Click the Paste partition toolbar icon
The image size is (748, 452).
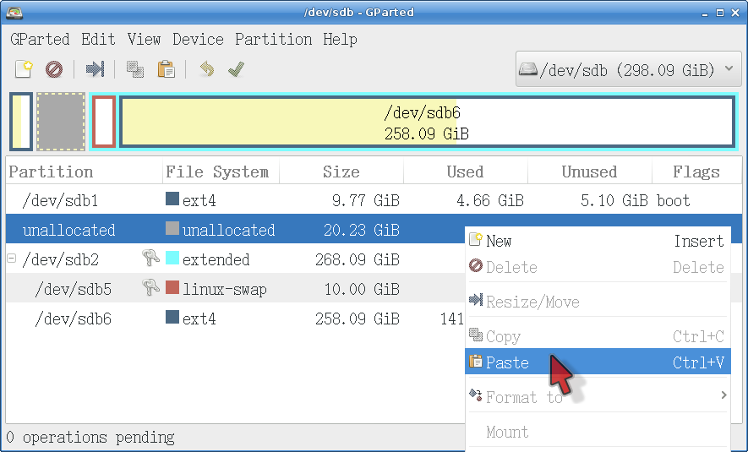tap(166, 69)
